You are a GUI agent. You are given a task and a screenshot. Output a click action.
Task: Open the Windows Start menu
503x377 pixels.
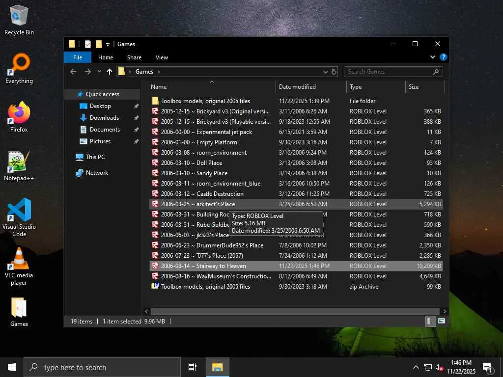[x=12, y=367]
